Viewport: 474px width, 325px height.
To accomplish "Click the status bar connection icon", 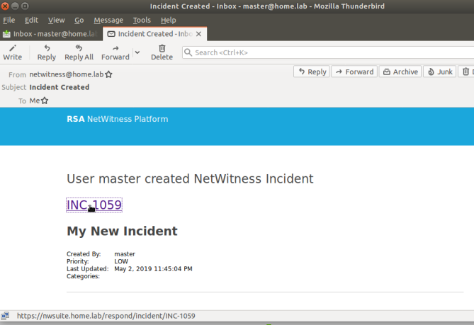I will coord(6,316).
